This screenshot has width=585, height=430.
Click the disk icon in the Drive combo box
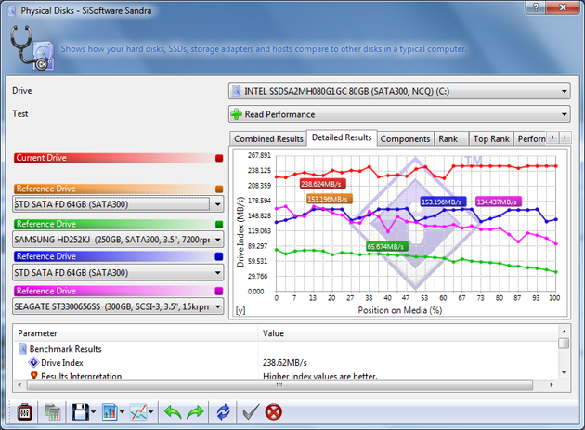(236, 91)
